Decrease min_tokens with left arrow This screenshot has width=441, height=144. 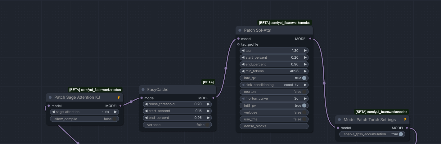tap(243, 71)
